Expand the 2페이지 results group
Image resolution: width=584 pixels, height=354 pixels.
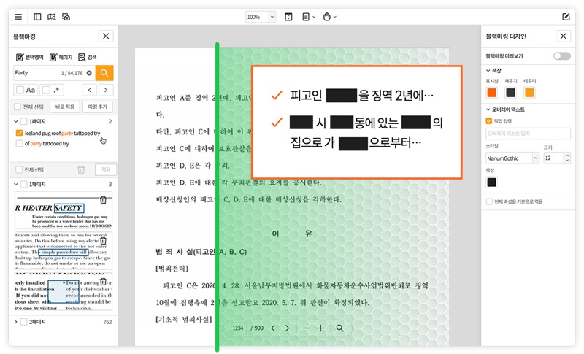[x=15, y=321]
